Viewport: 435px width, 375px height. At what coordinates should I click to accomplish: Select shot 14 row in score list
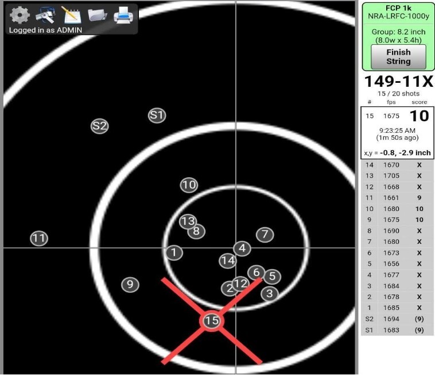tap(398, 165)
